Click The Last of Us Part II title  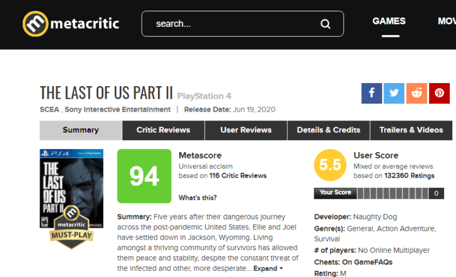click(106, 93)
